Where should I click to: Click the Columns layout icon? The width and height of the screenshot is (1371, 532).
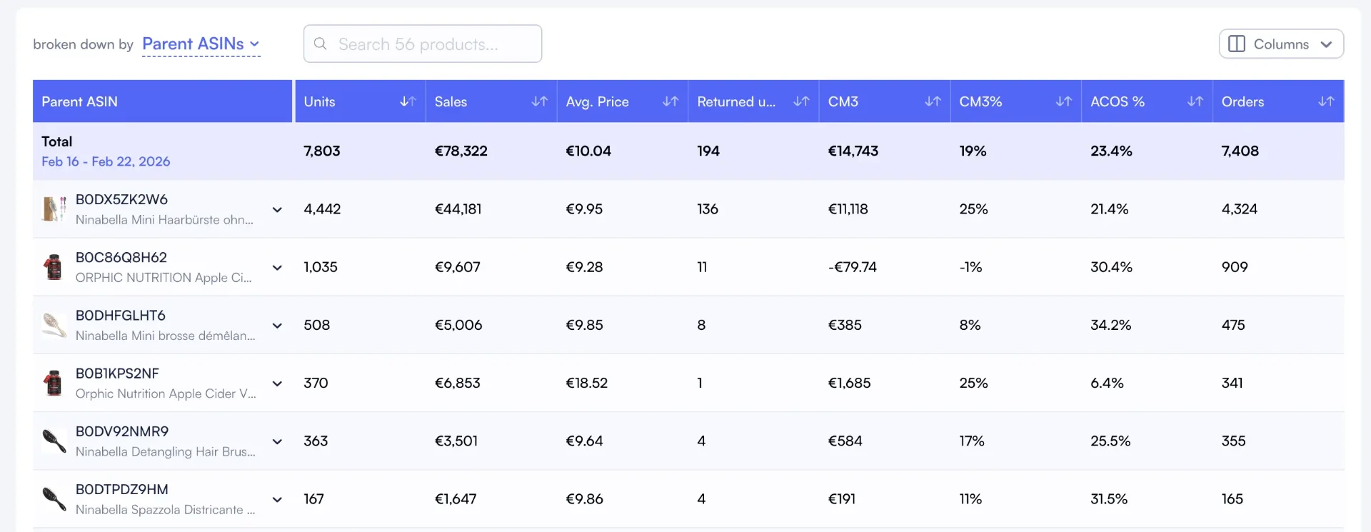(1237, 44)
